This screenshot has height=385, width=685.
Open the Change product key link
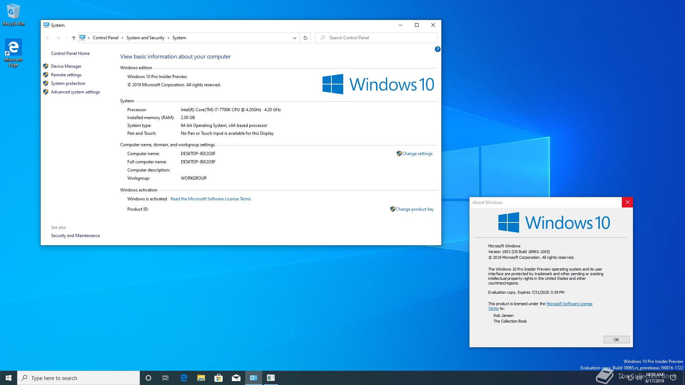[415, 209]
